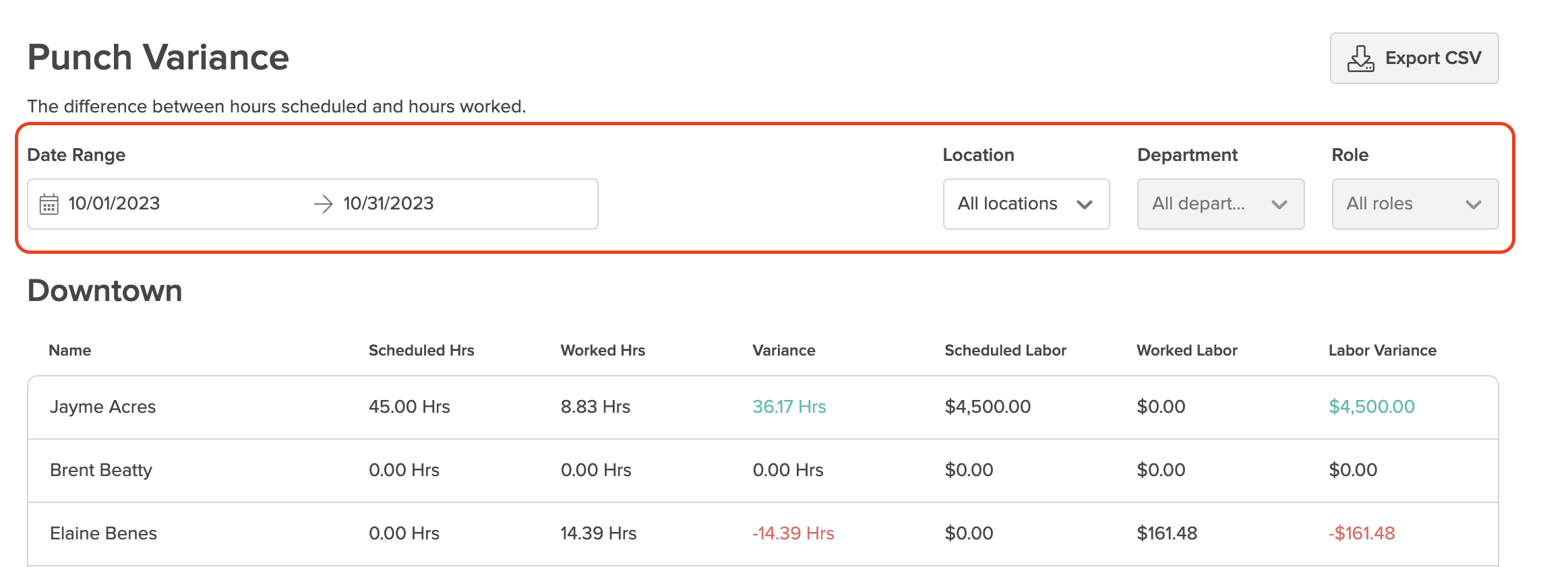This screenshot has height=567, width=1541.
Task: Click the chevron in Role dropdown
Action: [1474, 205]
